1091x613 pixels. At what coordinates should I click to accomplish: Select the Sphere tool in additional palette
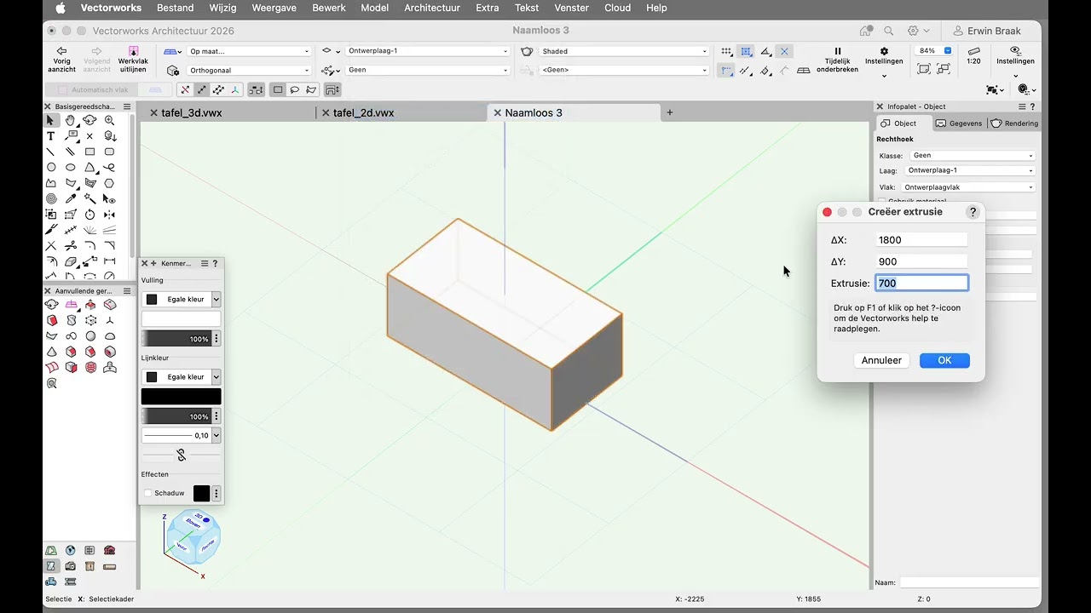[x=90, y=335]
